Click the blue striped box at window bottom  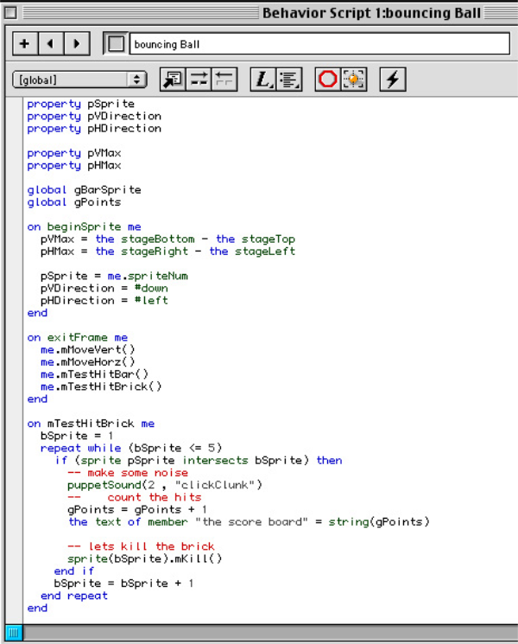coord(13,633)
